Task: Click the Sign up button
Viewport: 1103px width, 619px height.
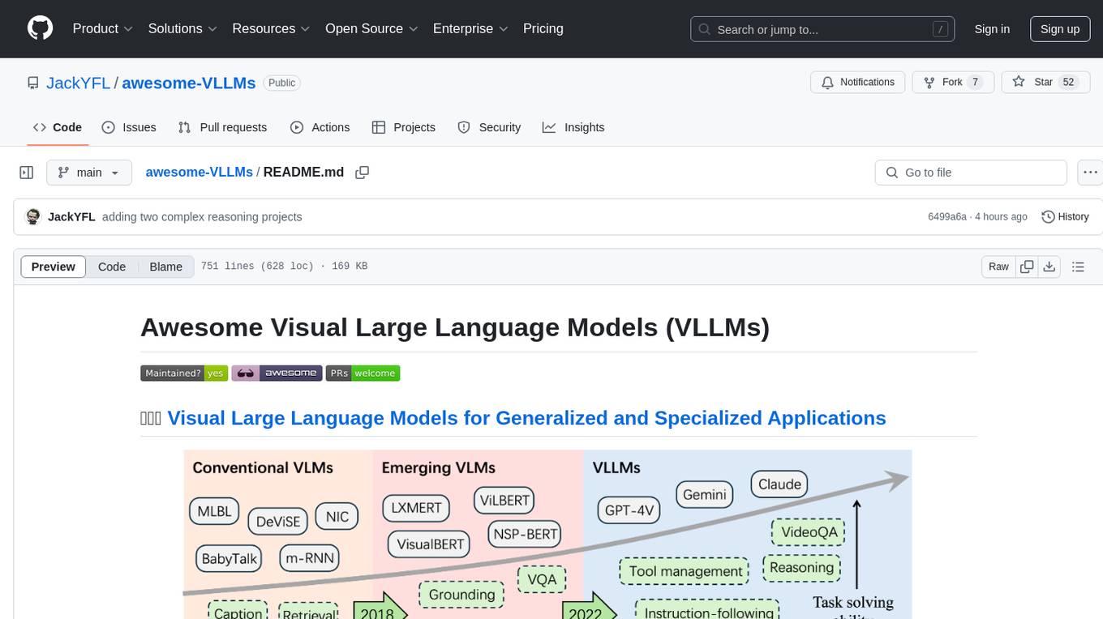Action: (x=1060, y=29)
